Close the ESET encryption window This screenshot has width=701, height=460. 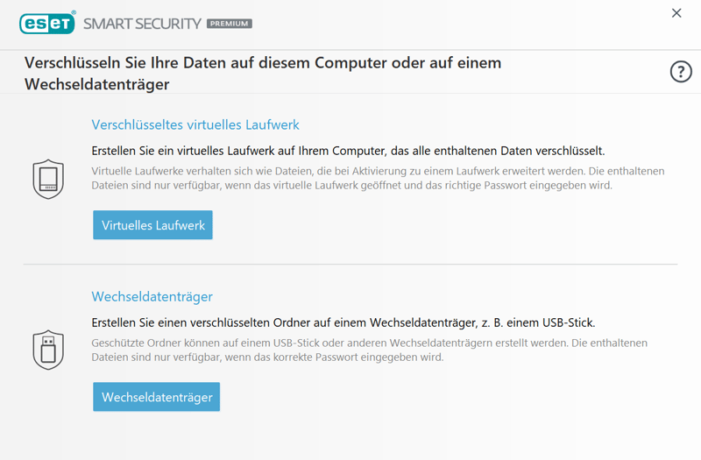click(x=676, y=13)
